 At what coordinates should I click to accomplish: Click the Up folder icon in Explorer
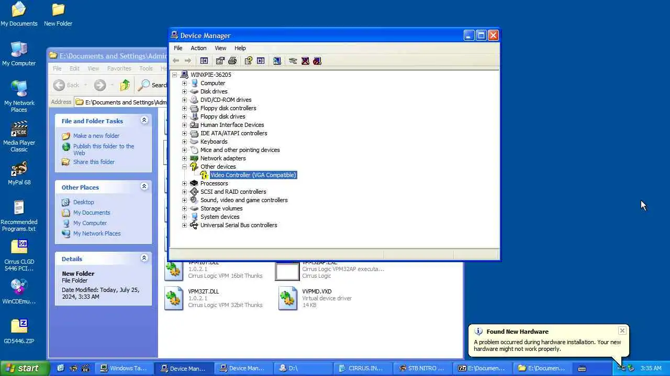click(x=125, y=85)
